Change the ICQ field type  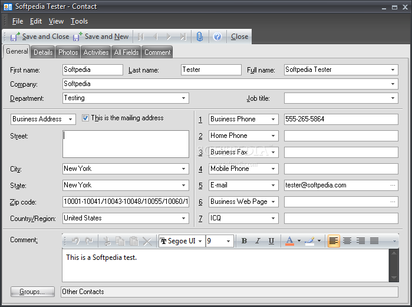click(273, 219)
